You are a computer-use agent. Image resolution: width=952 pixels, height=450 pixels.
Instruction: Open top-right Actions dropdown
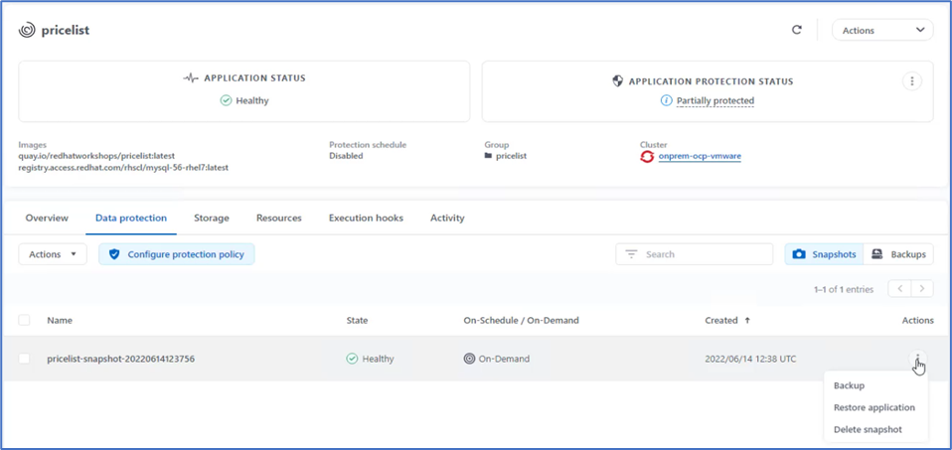(x=881, y=30)
